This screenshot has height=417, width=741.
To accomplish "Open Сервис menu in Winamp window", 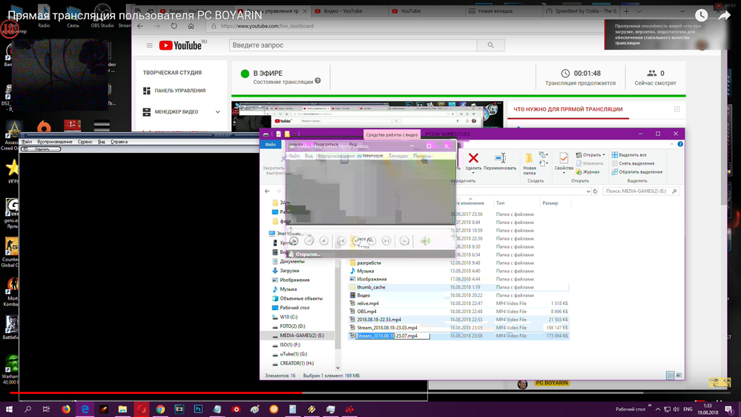I will 85,142.
